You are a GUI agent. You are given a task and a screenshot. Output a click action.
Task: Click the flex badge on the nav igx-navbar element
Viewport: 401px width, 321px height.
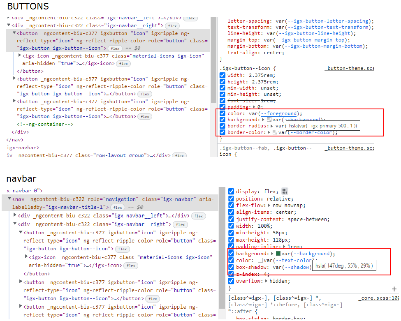(x=118, y=207)
